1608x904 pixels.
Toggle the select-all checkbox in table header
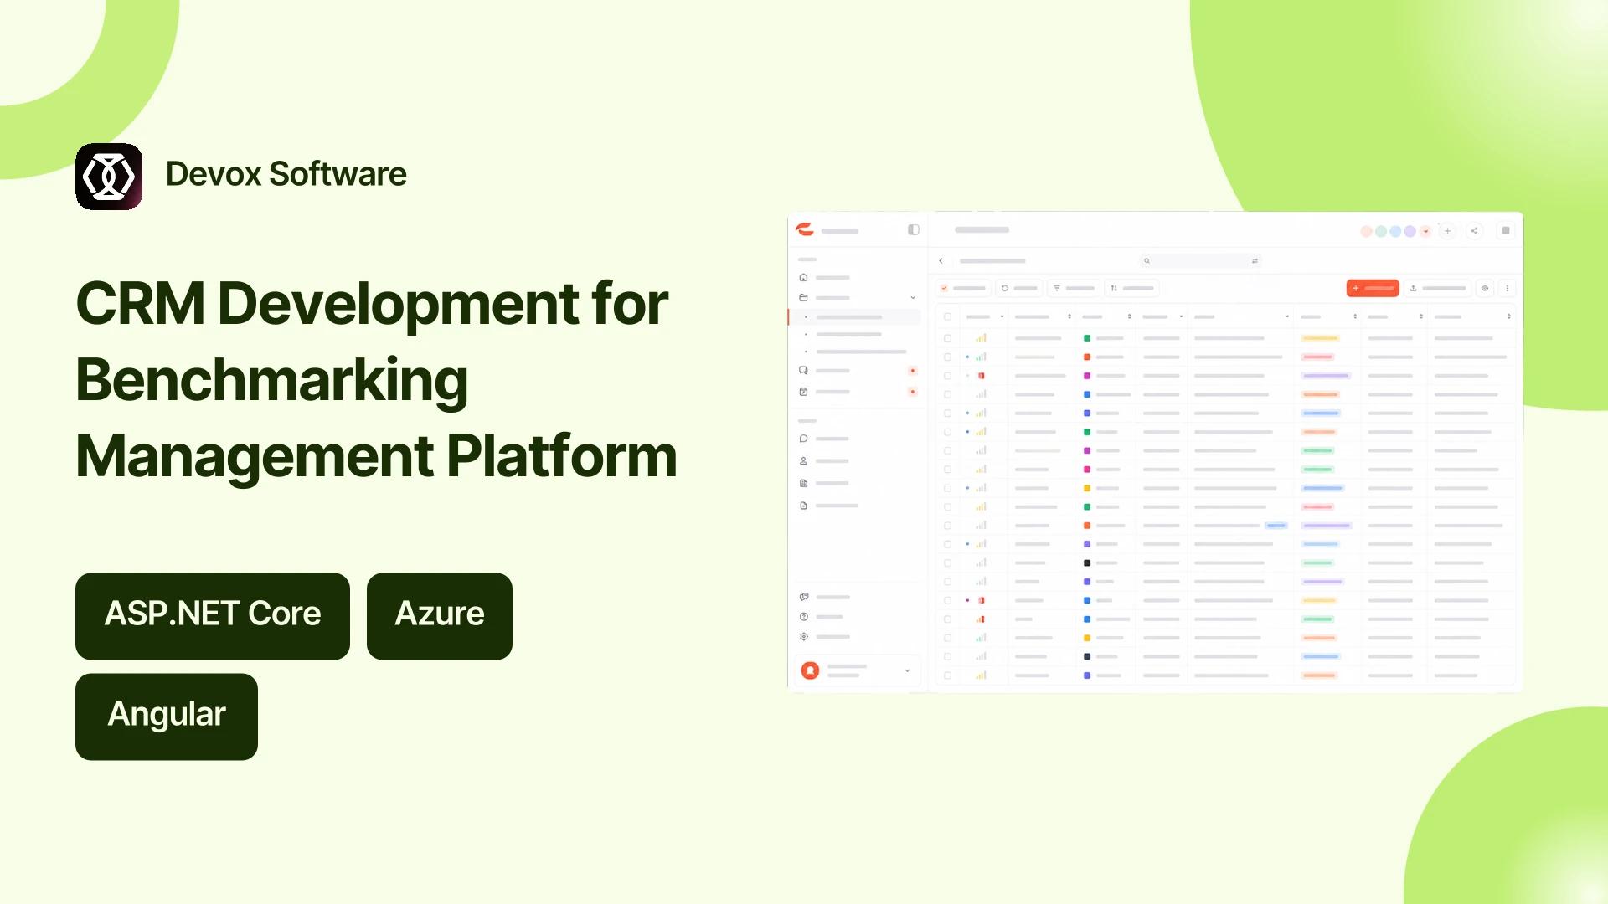coord(948,316)
